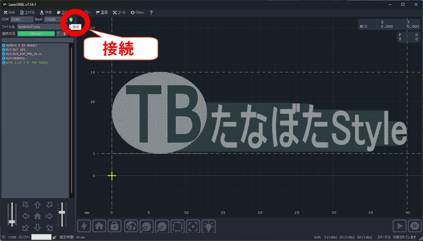The image size is (423, 241).
Task: Click the 0.0h elapsed time text
Action: pyautogui.click(x=317, y=237)
